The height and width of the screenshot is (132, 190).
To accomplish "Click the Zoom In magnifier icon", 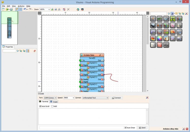I will coord(52,9).
